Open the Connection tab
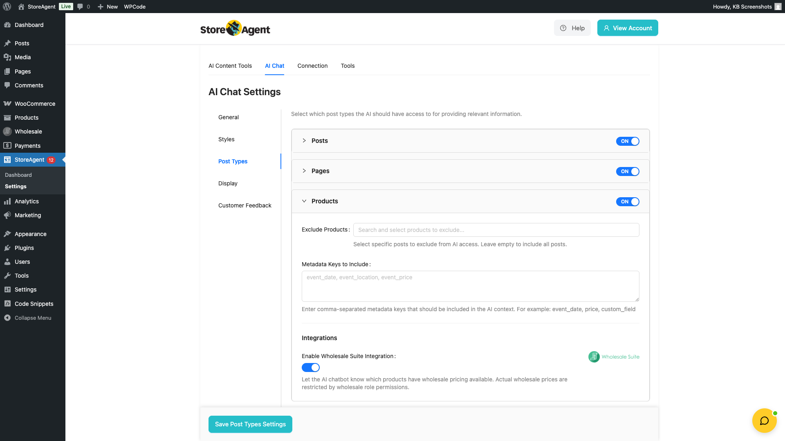785x441 pixels. point(312,66)
